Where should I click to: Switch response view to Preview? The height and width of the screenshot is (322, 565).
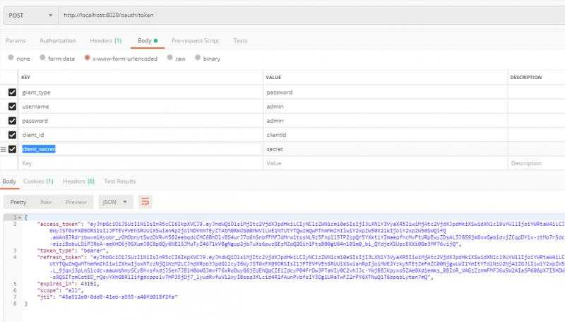point(76,202)
